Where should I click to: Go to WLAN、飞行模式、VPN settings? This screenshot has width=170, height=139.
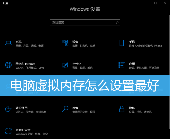[30, 68]
